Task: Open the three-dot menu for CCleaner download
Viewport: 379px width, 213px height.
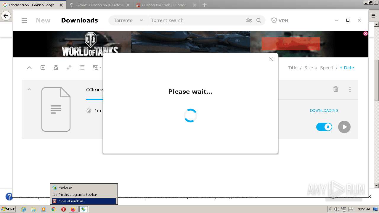Action: [x=350, y=89]
